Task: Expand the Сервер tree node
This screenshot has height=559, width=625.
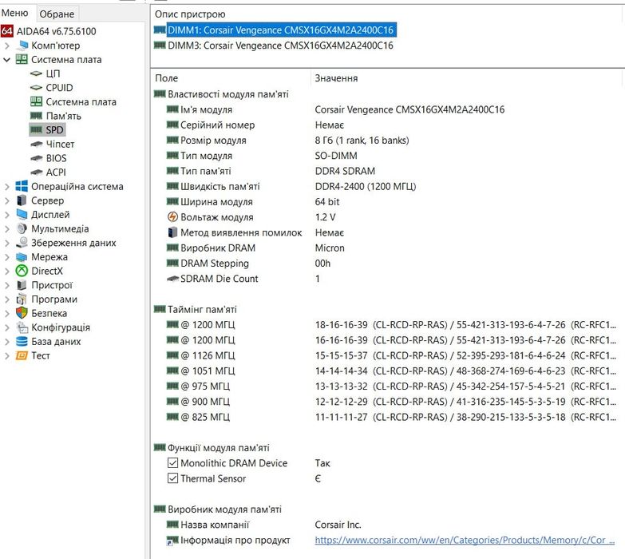Action: [x=6, y=200]
